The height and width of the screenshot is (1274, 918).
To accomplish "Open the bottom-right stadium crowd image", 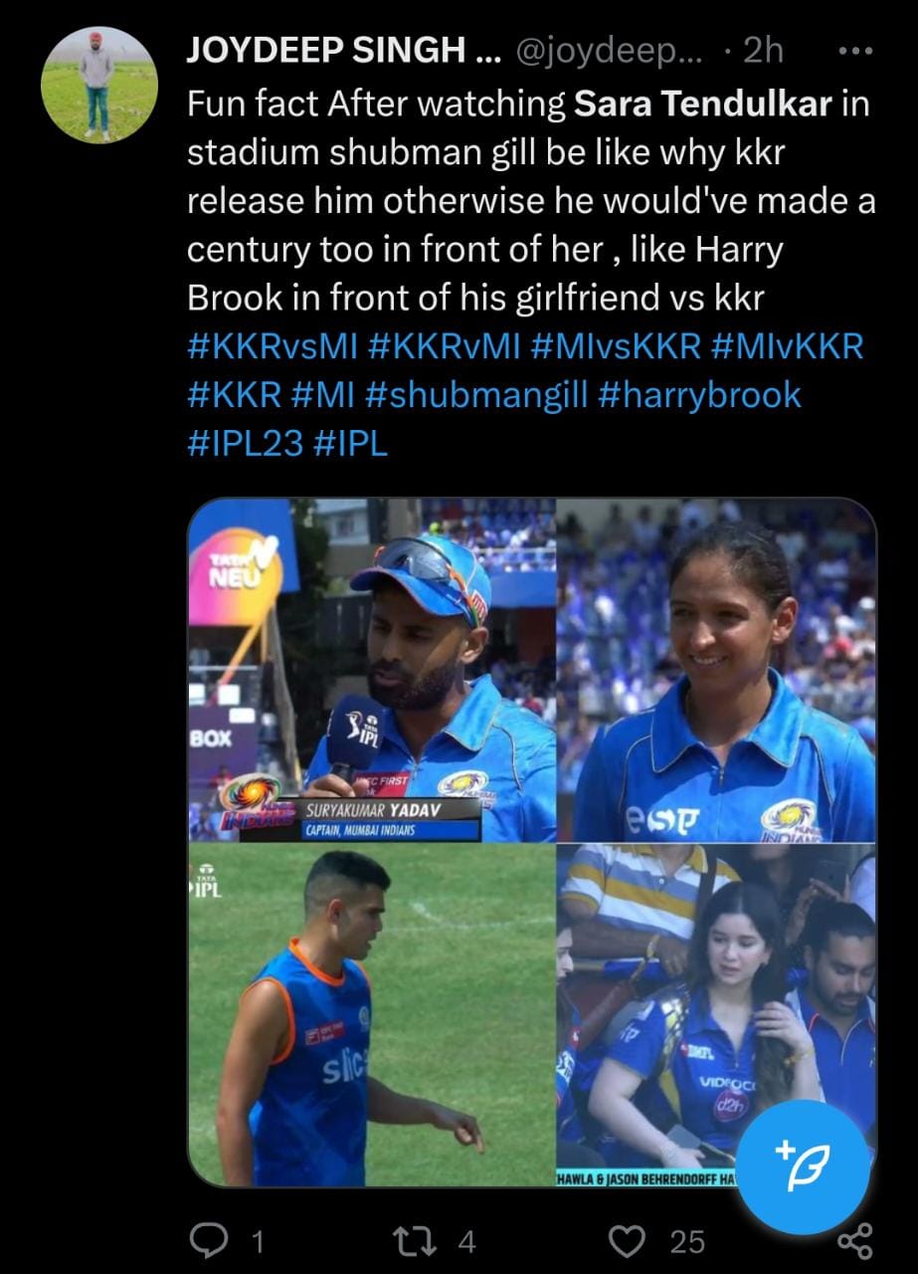I will 716,1016.
